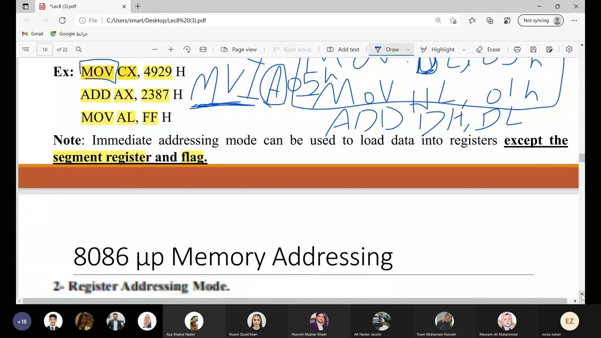Open the tab actions menu icon

(x=25, y=7)
